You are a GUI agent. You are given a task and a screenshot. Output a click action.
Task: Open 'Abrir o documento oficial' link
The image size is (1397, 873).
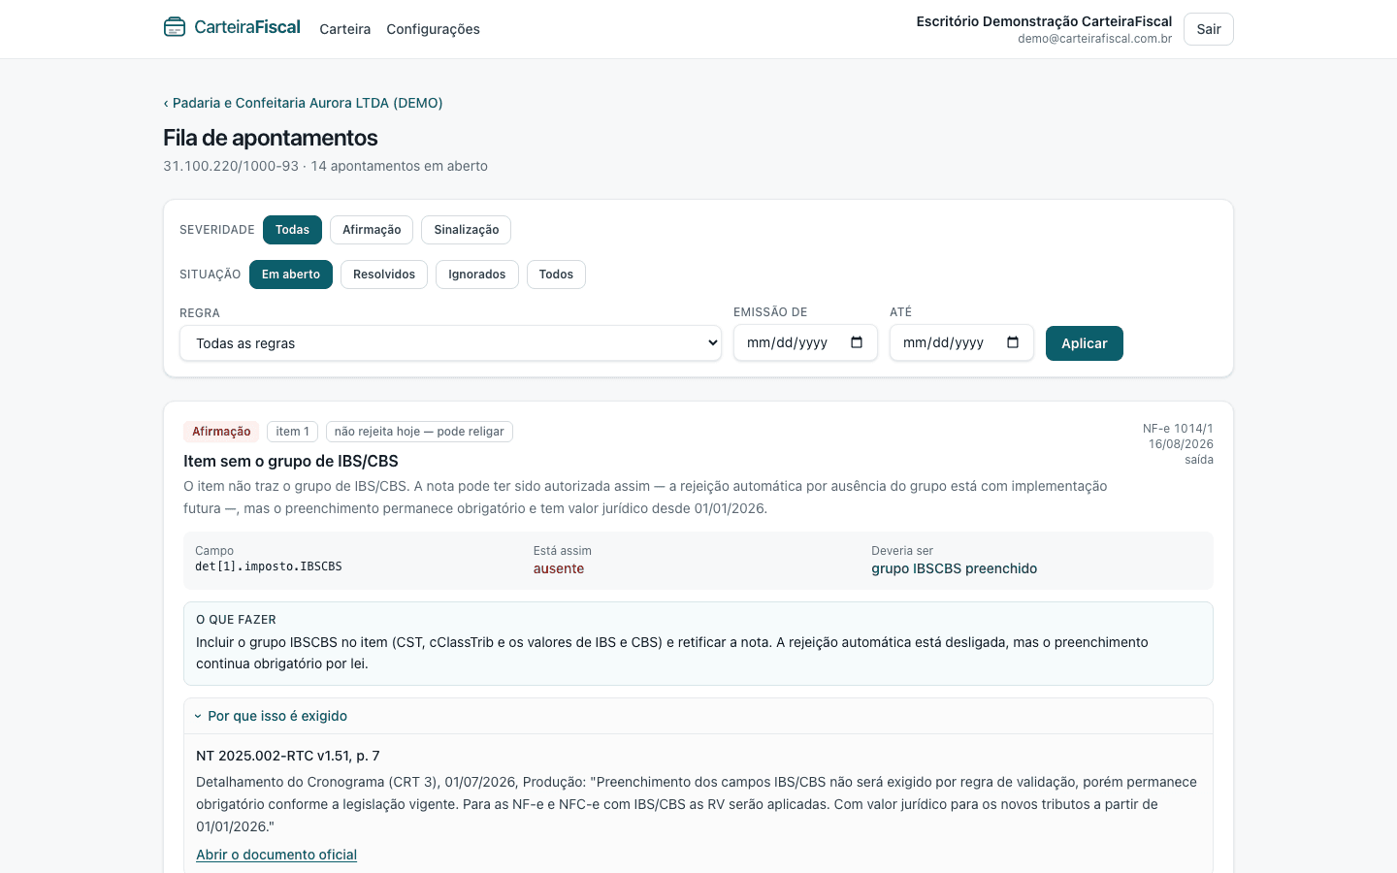click(x=276, y=855)
